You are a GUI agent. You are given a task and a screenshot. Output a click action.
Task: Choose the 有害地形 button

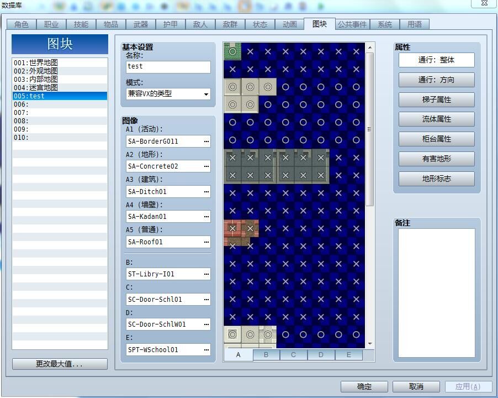coord(437,159)
